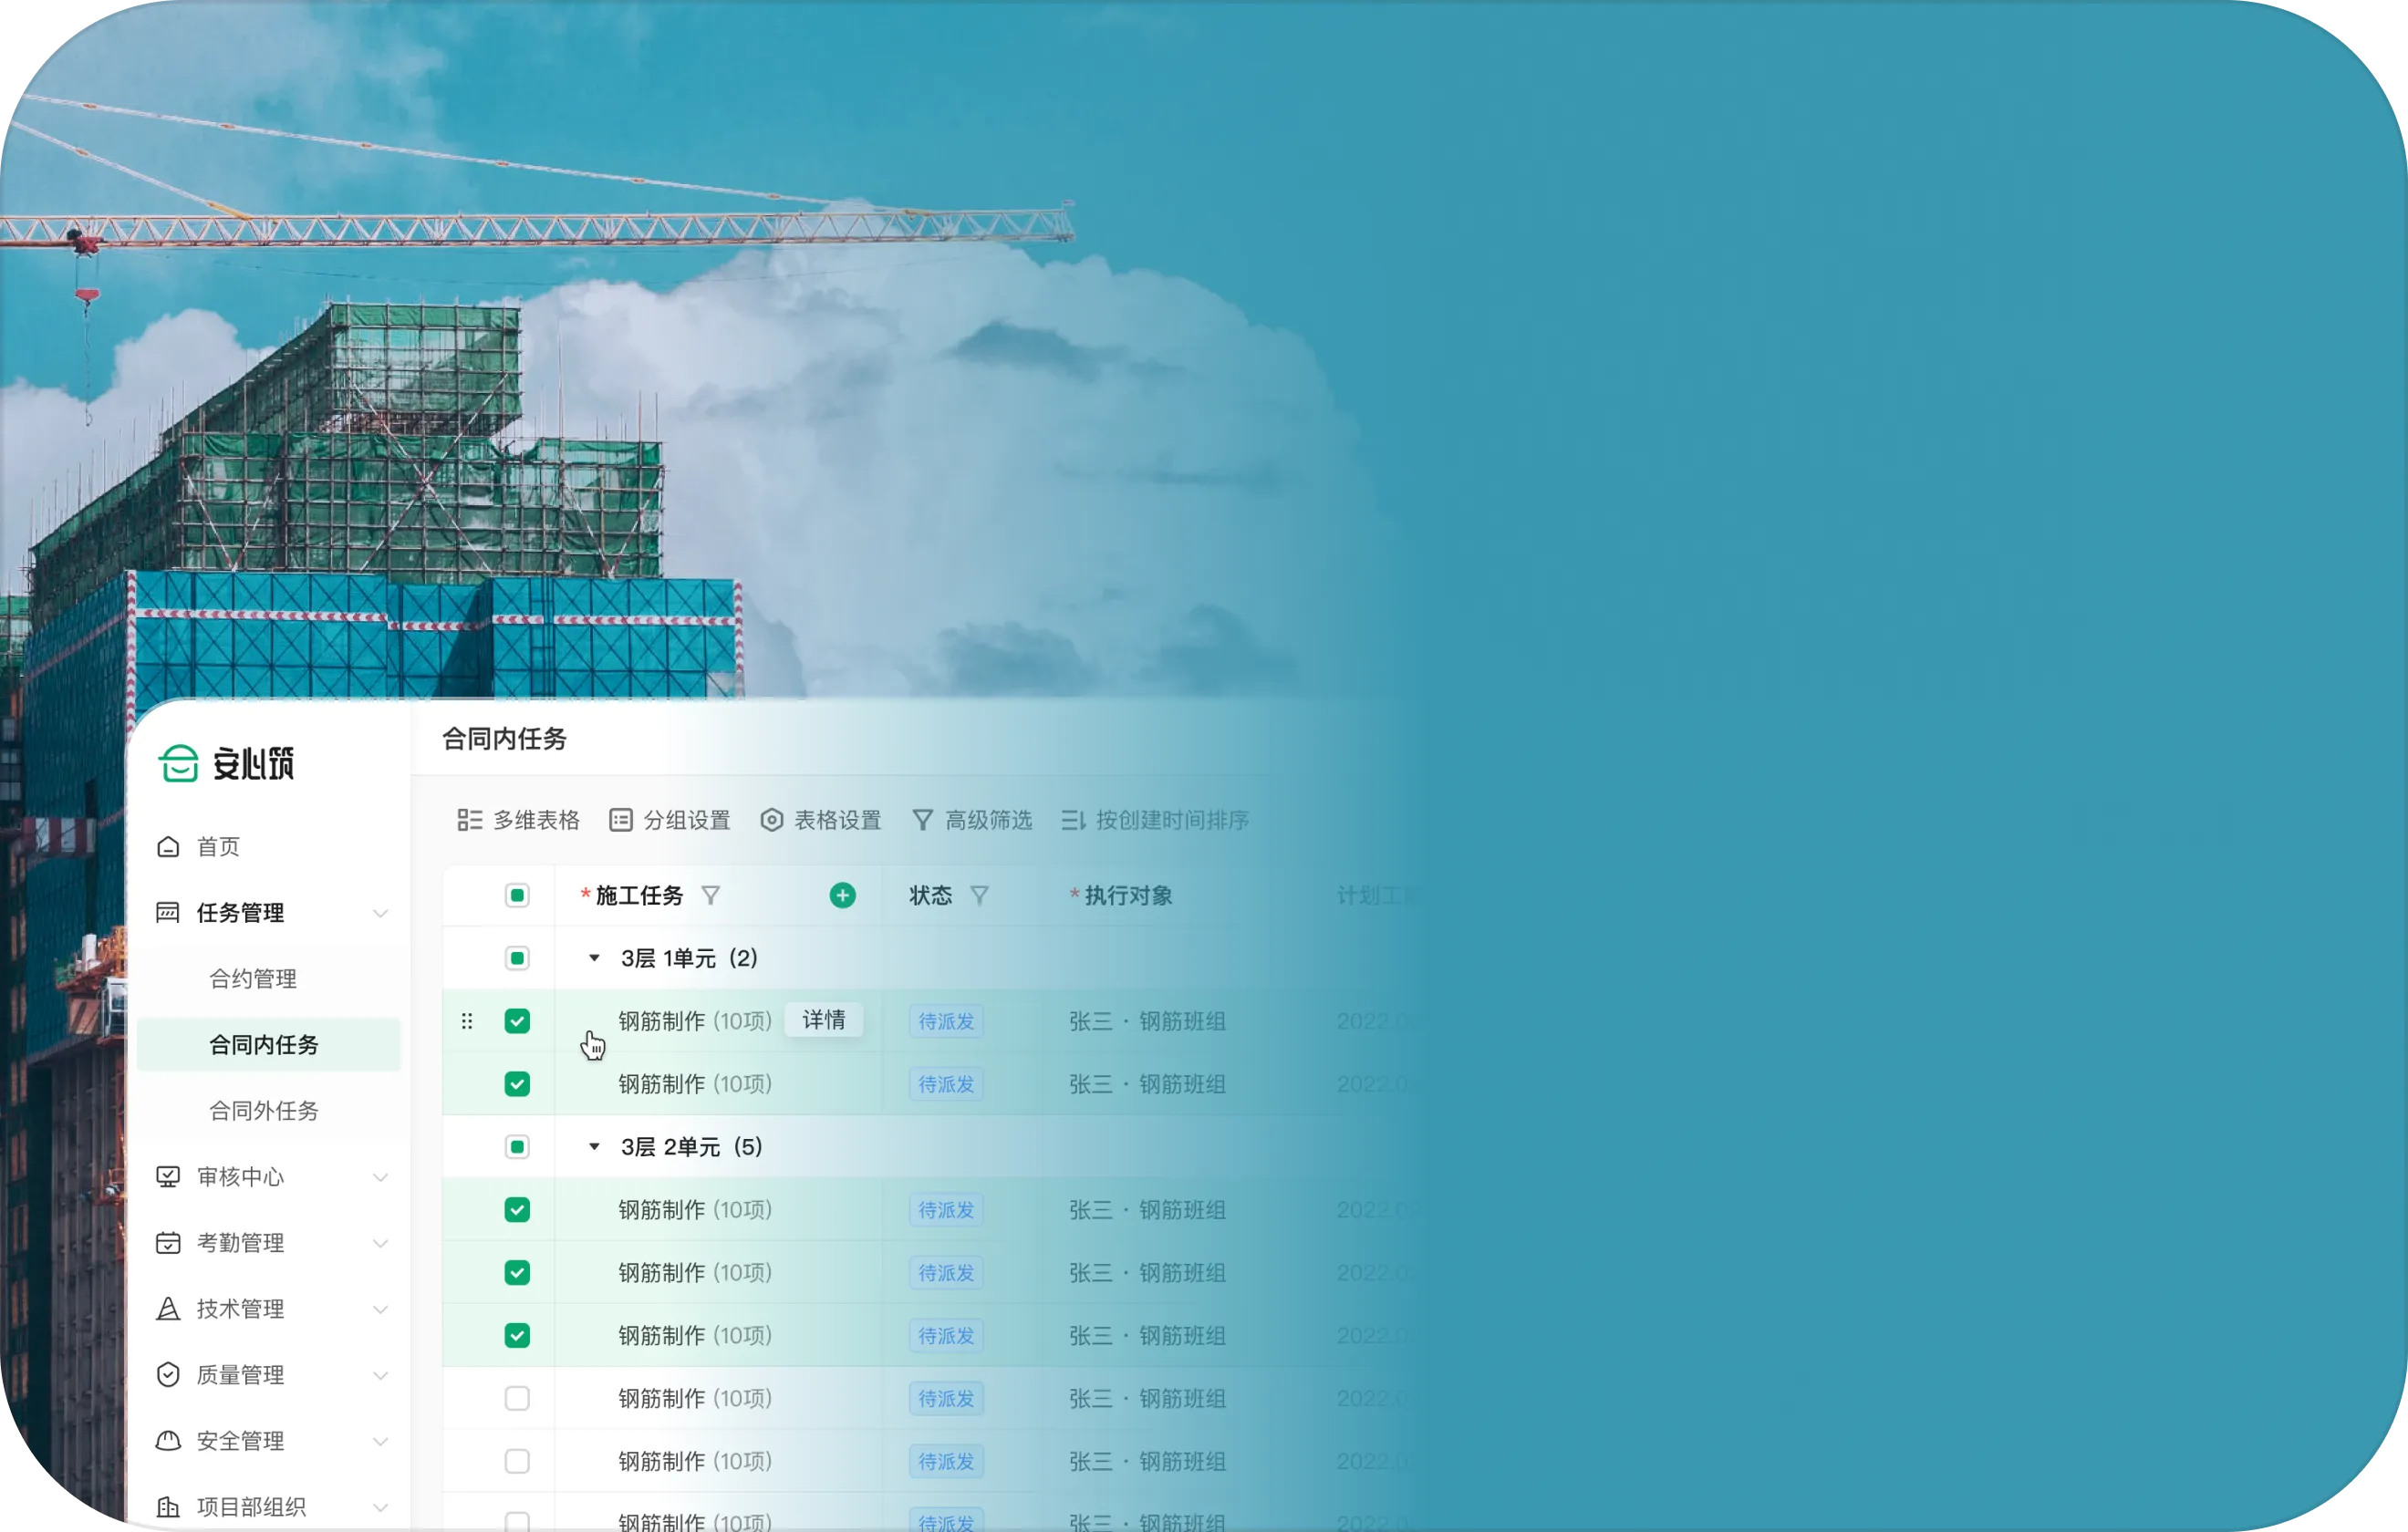Click the 质量管理 shield icon

(x=168, y=1374)
